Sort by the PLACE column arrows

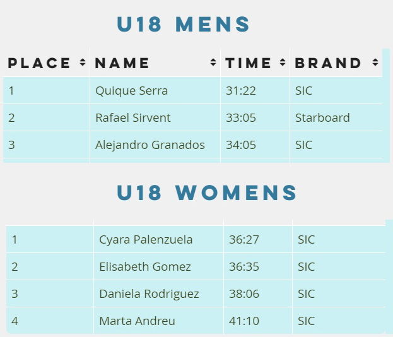(83, 62)
